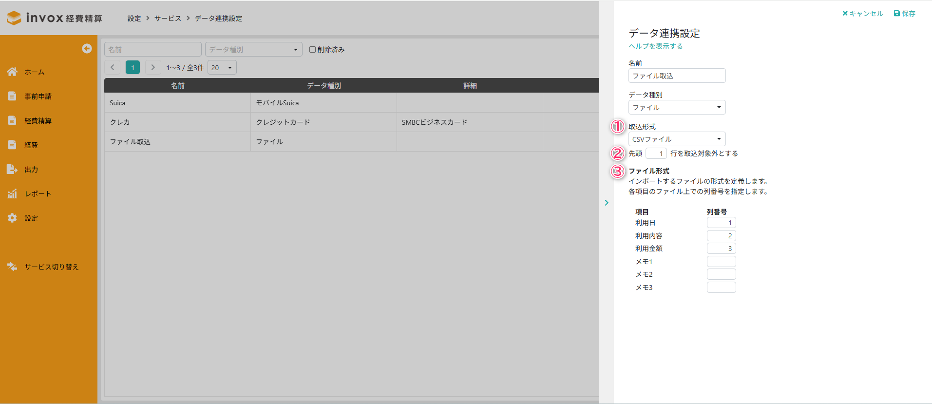Open 経費精算 in the sidebar menu
The width and height of the screenshot is (932, 404).
click(x=38, y=120)
